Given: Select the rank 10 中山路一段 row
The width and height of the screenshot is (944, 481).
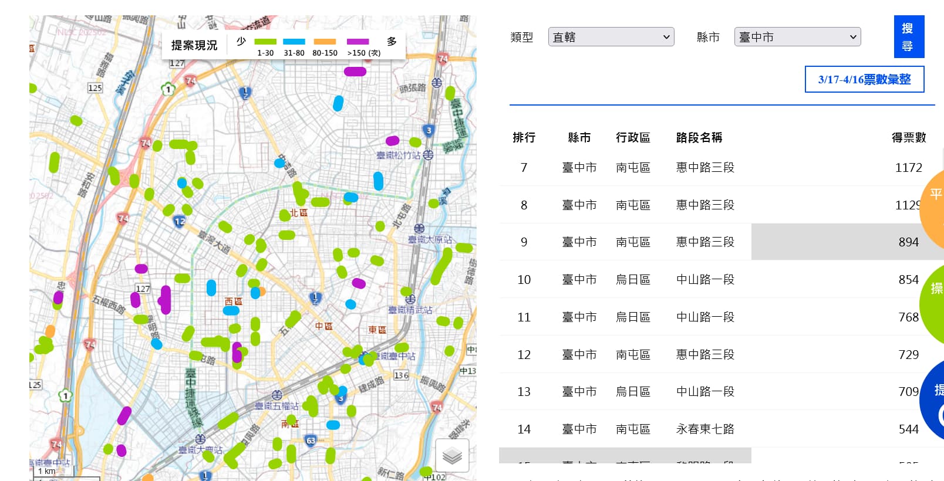Looking at the screenshot, I should point(704,279).
